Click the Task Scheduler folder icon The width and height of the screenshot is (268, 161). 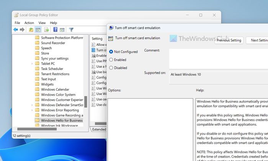[37, 68]
